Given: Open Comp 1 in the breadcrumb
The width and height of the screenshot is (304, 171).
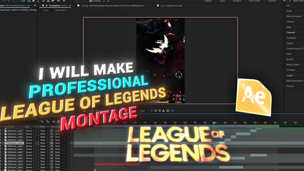Looking at the screenshot, I should (x=46, y=10).
